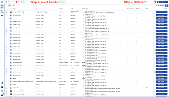169x97 pixels.
Task: Click the asset icon for Asset name 12
Action: point(11,28)
